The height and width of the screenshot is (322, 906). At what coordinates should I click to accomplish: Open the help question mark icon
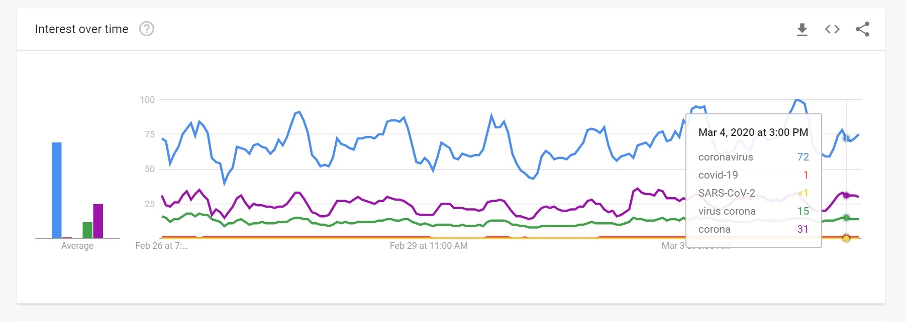[146, 29]
